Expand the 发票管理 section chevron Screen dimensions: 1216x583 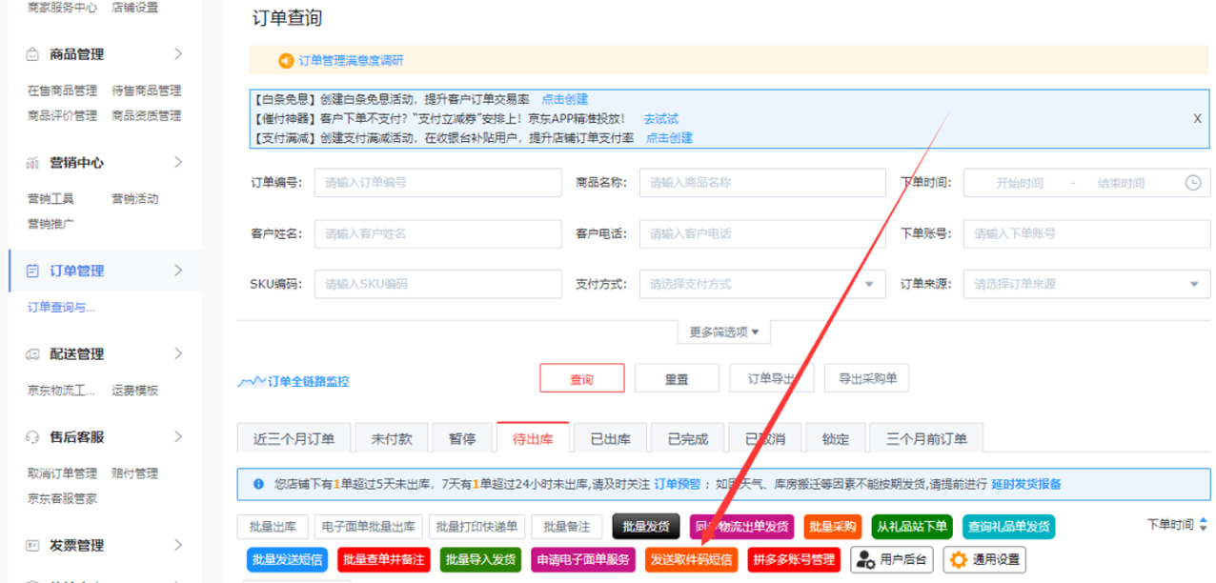pos(178,546)
